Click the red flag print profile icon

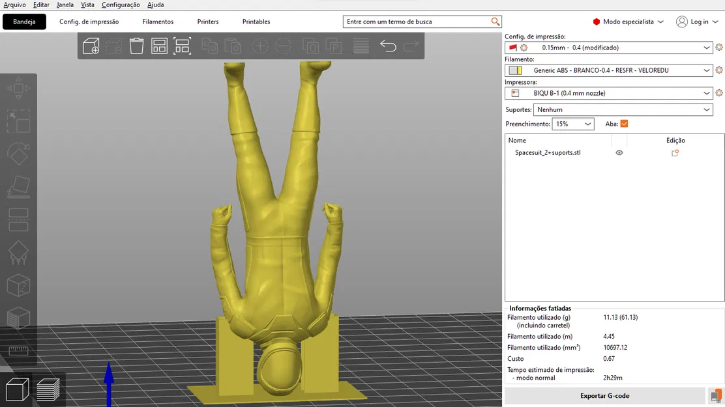click(512, 48)
